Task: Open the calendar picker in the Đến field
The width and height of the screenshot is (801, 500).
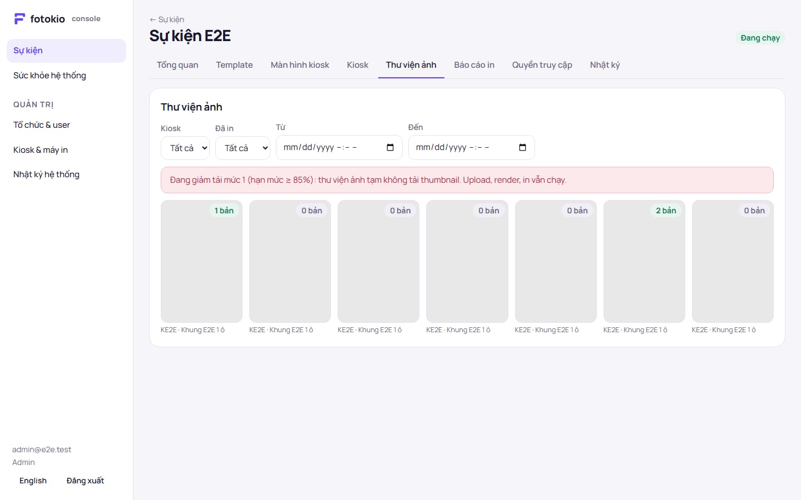Action: pos(522,147)
